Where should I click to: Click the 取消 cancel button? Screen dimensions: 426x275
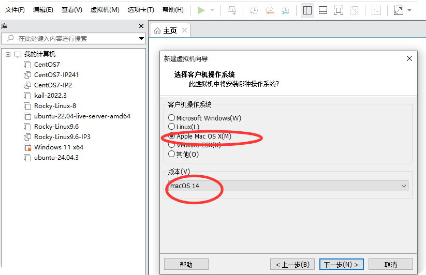click(391, 265)
